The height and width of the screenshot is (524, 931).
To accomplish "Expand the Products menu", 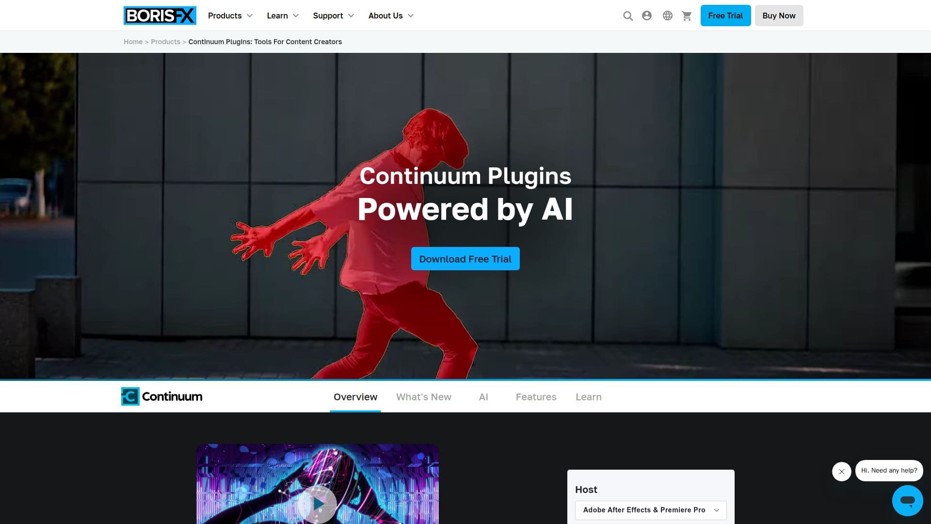I will tap(230, 16).
